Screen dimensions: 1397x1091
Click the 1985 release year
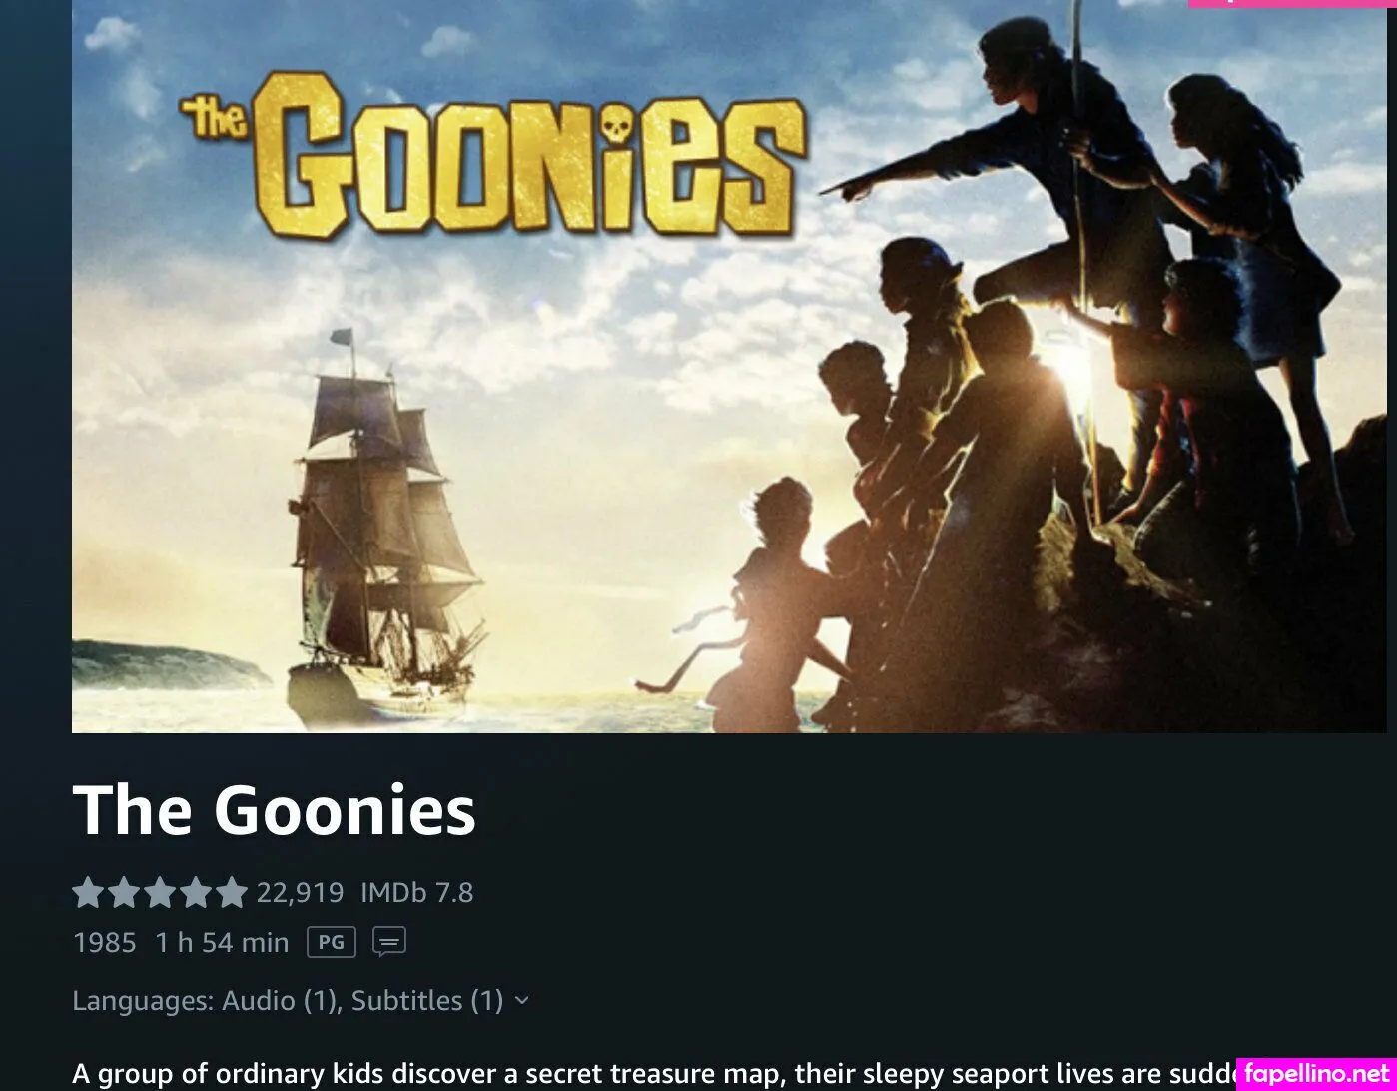[x=104, y=942]
